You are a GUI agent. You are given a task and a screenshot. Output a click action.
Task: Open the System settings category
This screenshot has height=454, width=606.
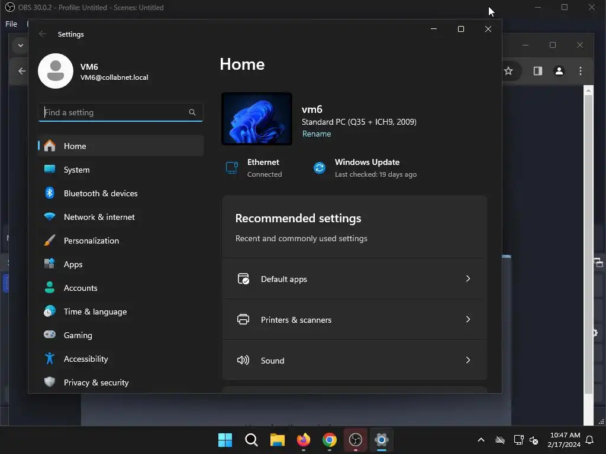pyautogui.click(x=121, y=170)
